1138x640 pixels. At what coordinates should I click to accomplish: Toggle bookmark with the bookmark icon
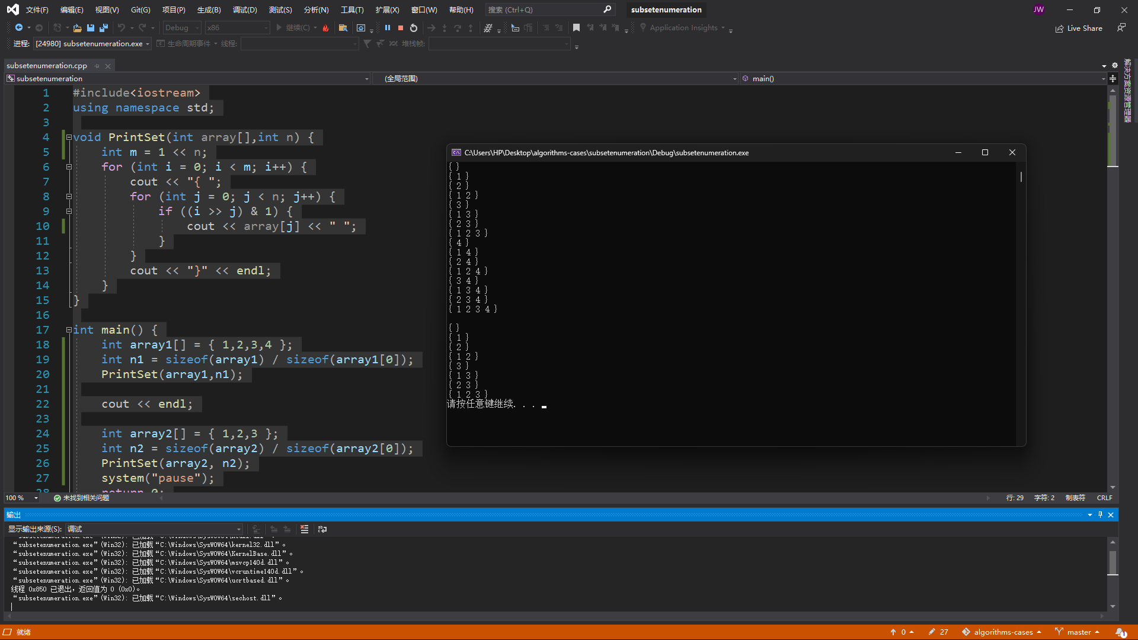coord(576,28)
